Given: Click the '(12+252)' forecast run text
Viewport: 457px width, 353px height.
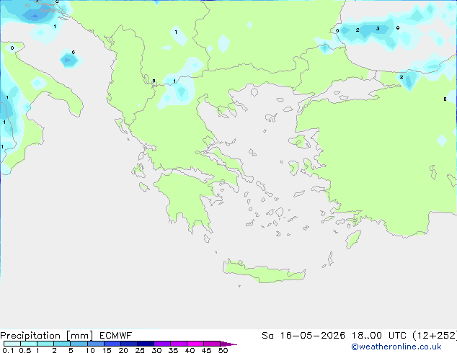Looking at the screenshot, I should tap(435, 336).
